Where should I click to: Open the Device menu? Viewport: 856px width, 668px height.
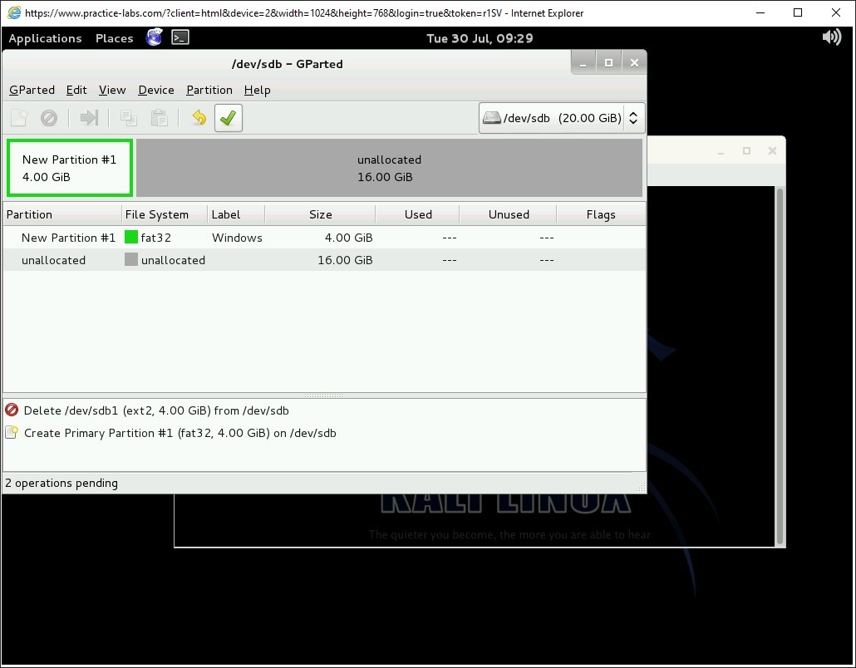pyautogui.click(x=155, y=90)
